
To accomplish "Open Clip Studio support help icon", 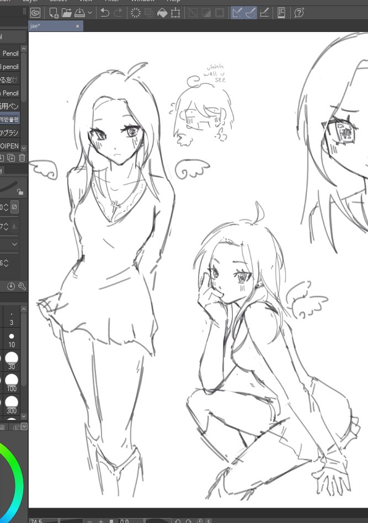I will point(299,13).
